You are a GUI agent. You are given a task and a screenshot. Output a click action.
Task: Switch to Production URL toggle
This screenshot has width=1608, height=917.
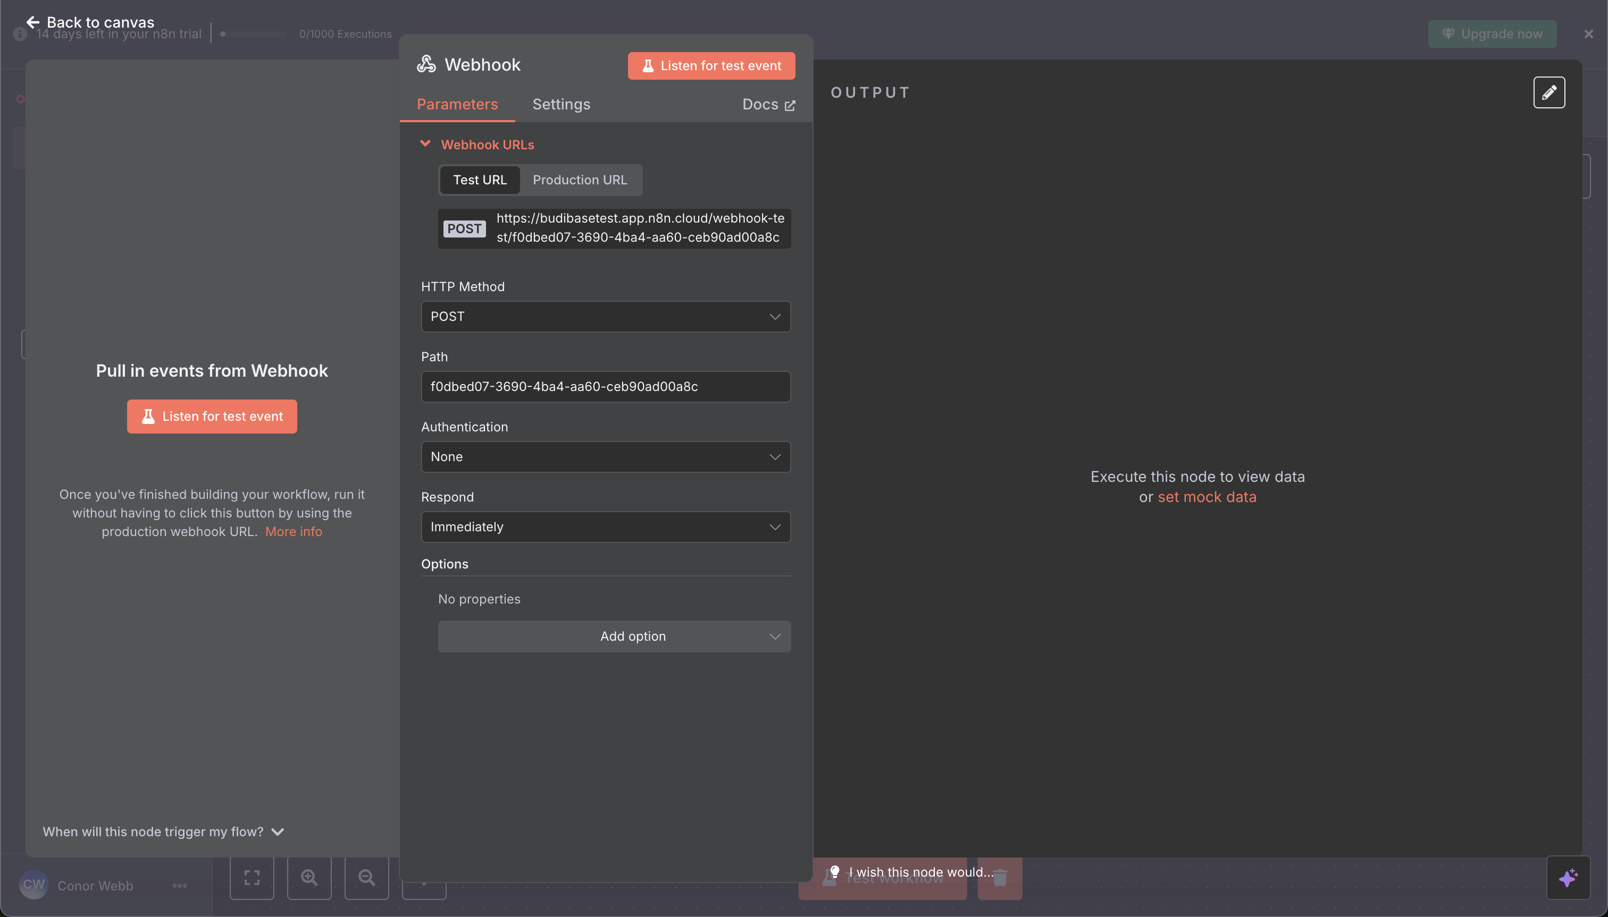(x=579, y=180)
